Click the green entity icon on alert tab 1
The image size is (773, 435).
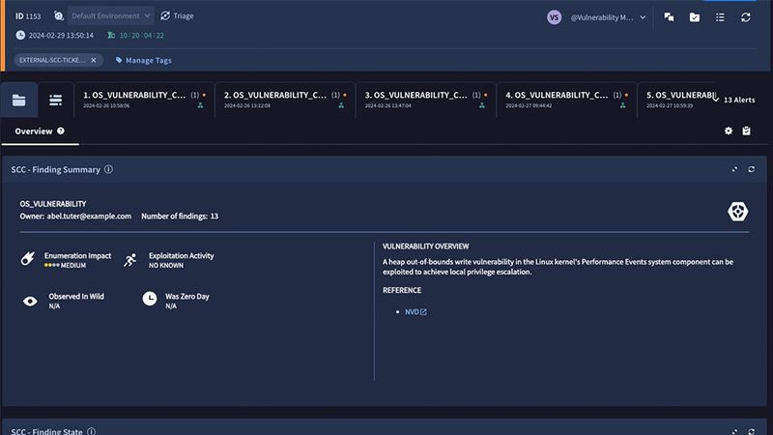200,105
